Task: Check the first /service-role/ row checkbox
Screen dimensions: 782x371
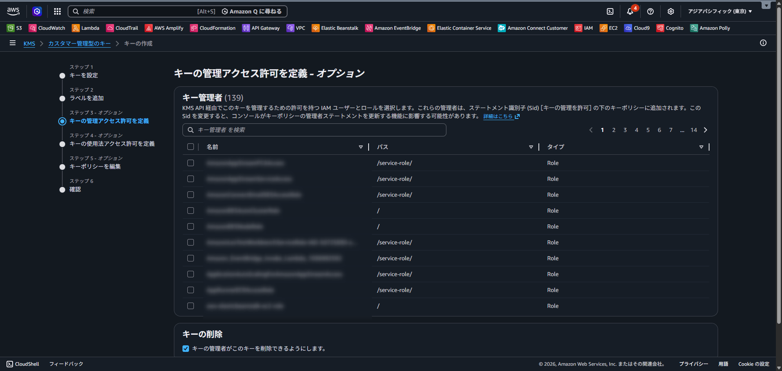Action: pos(191,163)
